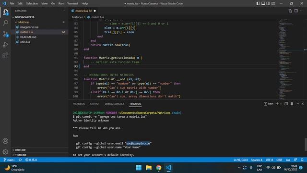Open the Run menu
307x173 pixels.
(x=61, y=3)
